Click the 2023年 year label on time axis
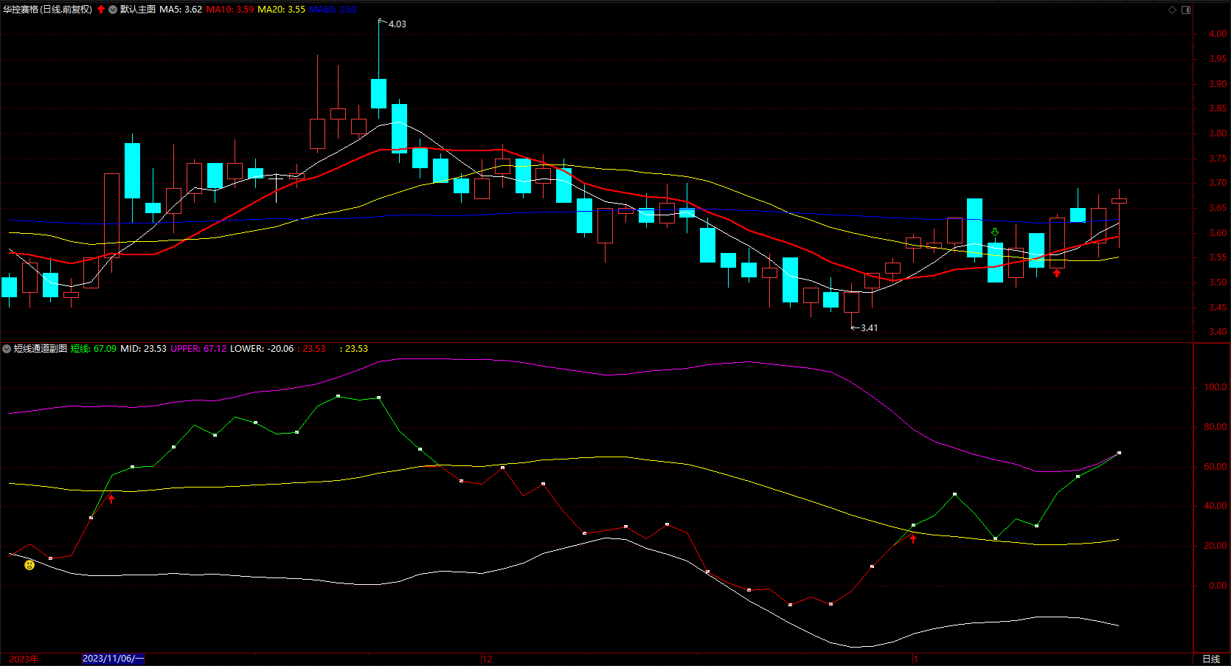The height and width of the screenshot is (666, 1231). [x=24, y=659]
